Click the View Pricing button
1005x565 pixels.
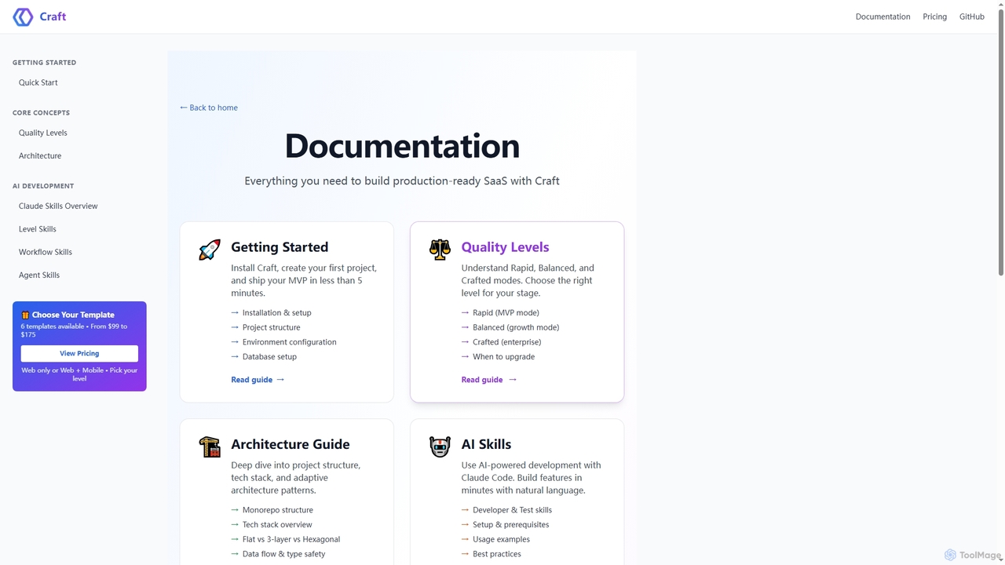79,353
